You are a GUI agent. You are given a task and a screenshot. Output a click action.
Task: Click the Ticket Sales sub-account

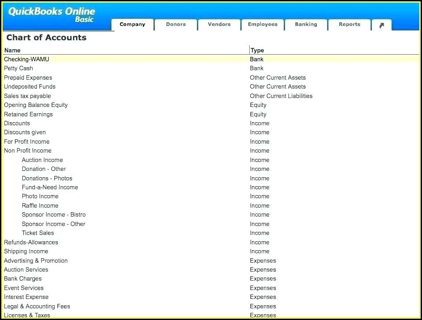tap(38, 233)
